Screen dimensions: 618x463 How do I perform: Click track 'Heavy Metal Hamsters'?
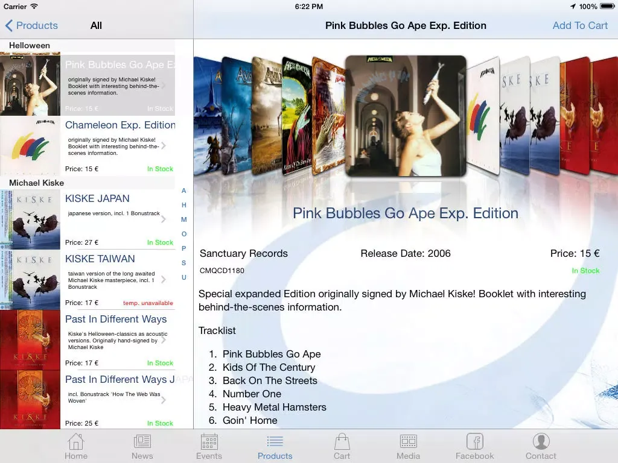tap(275, 407)
